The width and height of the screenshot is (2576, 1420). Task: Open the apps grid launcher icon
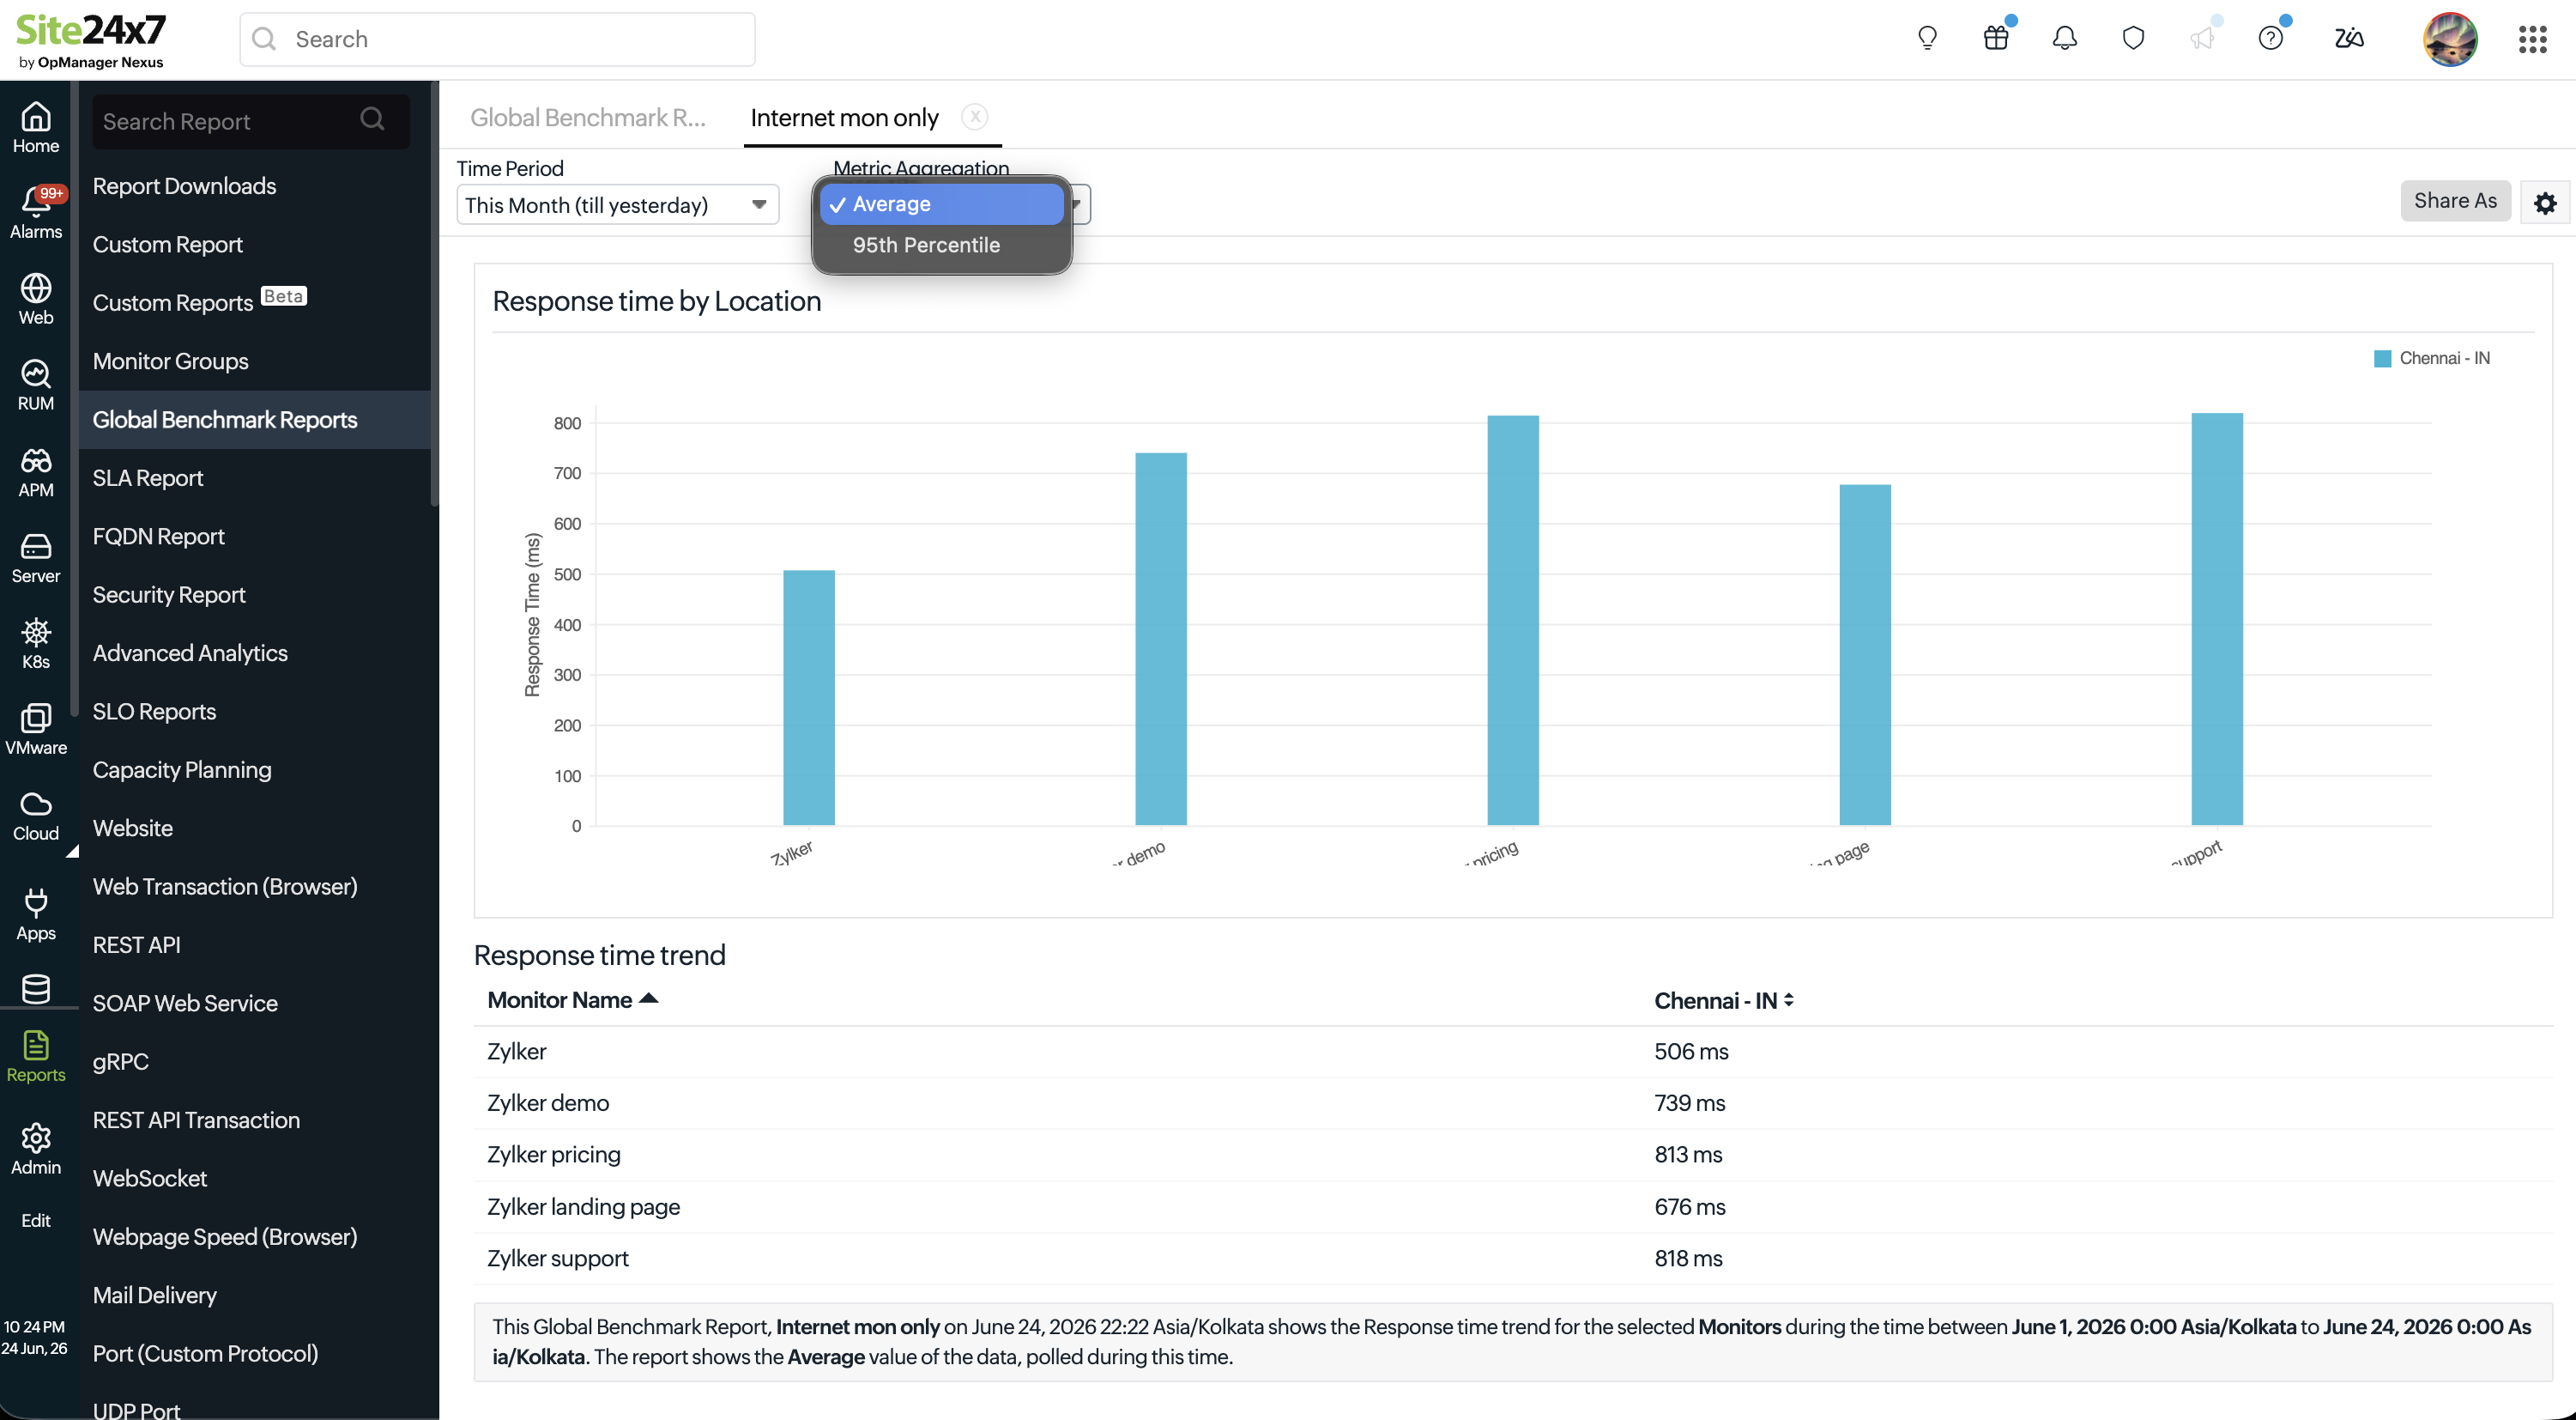pyautogui.click(x=2531, y=39)
